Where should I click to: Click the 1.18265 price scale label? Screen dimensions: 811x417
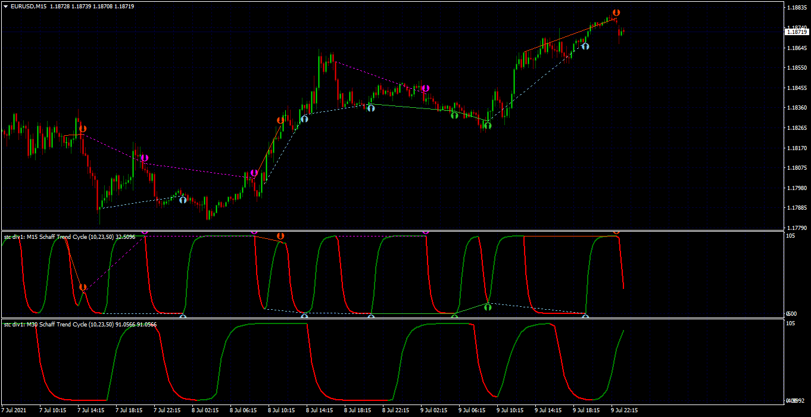pyautogui.click(x=797, y=128)
